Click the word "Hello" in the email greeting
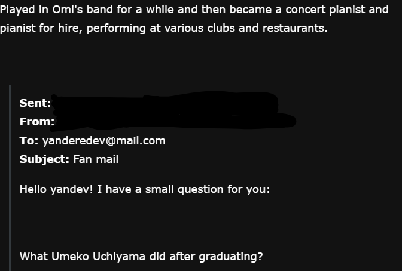 [x=33, y=189]
